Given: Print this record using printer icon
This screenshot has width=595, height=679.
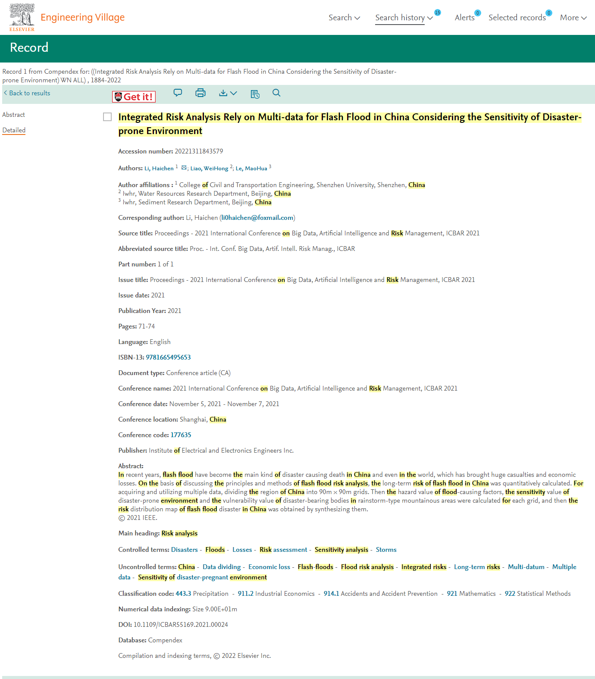Looking at the screenshot, I should click(200, 93).
